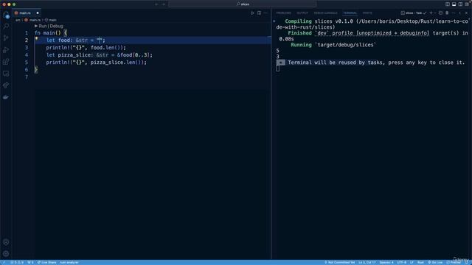Click the closing brace on line 6
Viewport: 472px width, 265px height.
[36, 70]
